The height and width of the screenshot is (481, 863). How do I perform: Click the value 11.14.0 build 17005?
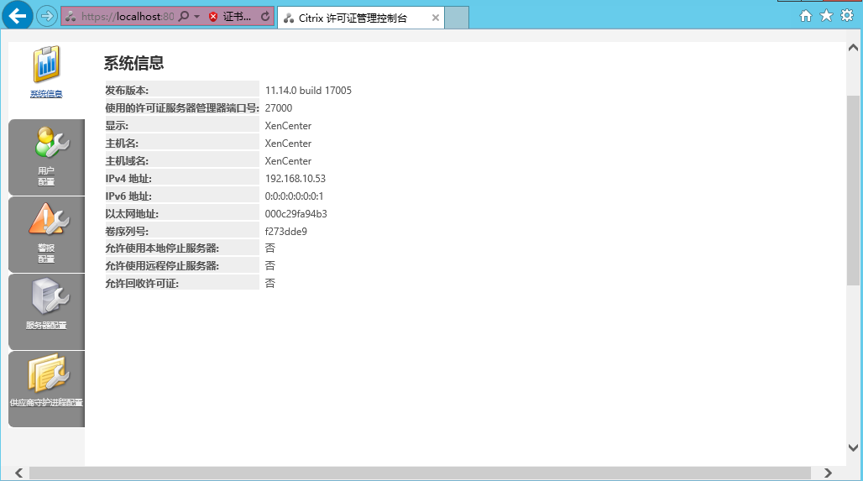308,91
